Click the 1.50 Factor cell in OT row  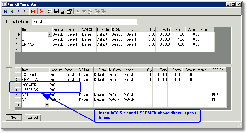pyautogui.click(x=178, y=39)
